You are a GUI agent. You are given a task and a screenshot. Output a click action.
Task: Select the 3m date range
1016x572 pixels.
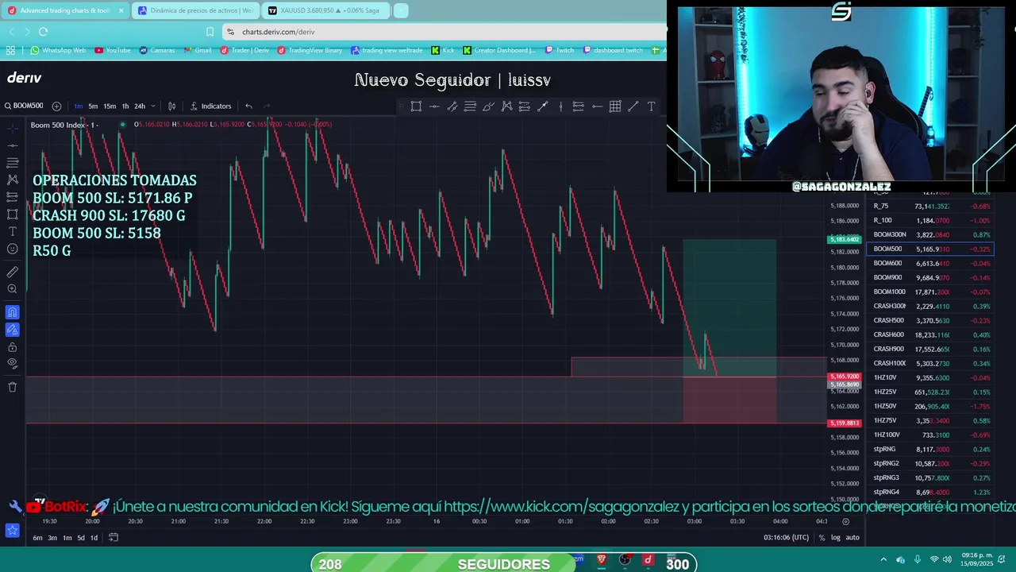(52, 538)
